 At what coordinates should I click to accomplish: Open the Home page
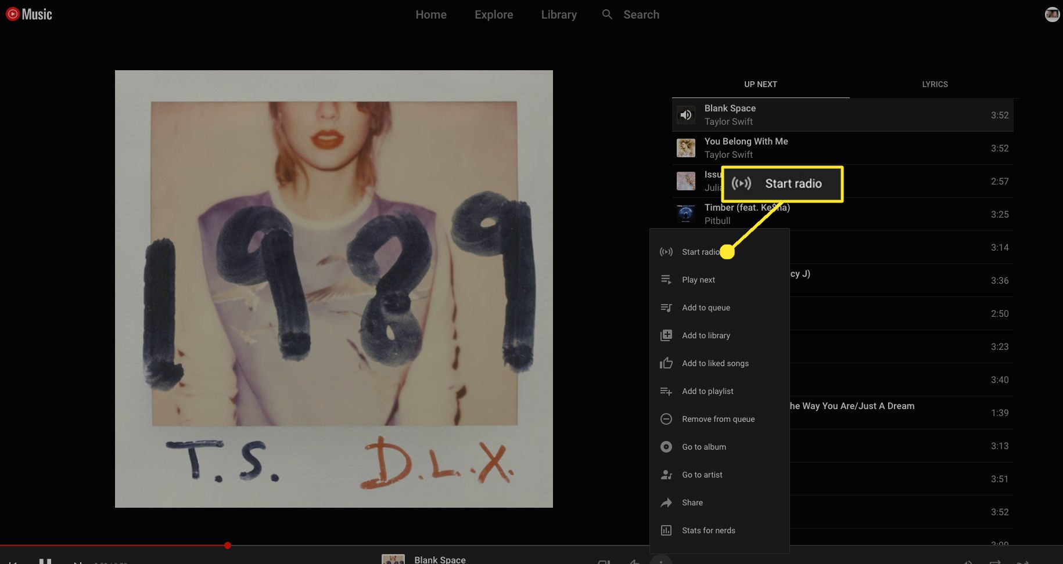tap(431, 15)
